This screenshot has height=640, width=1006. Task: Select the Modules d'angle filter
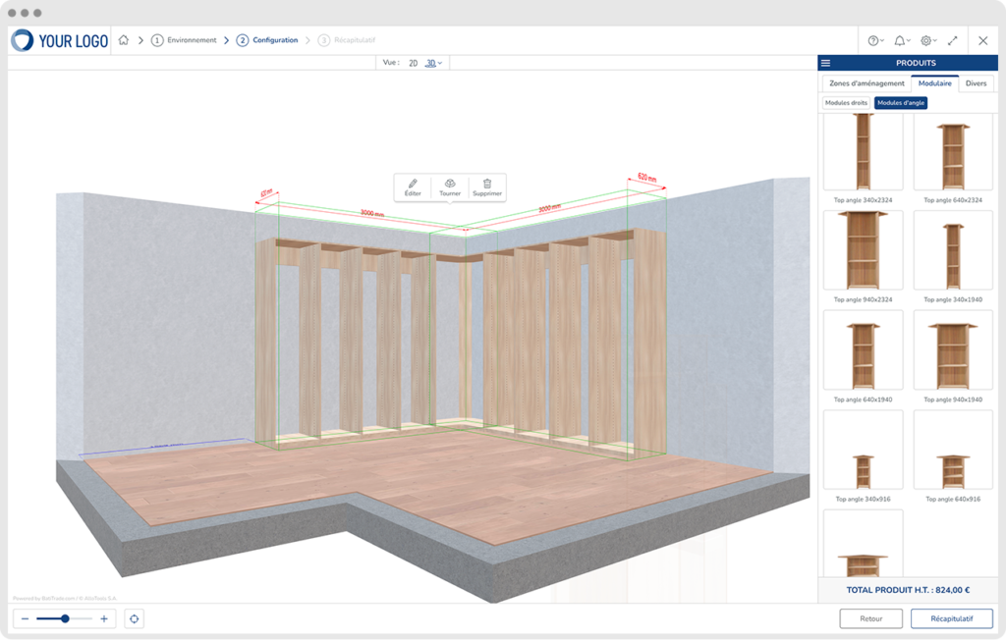pos(901,102)
